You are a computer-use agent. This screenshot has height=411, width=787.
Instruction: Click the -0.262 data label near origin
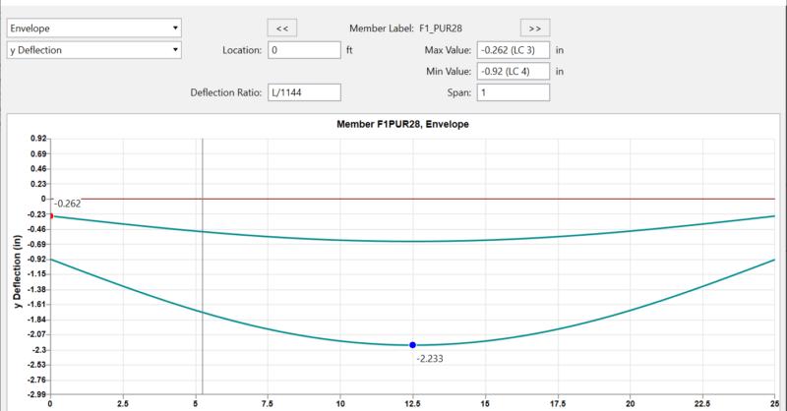pos(66,204)
